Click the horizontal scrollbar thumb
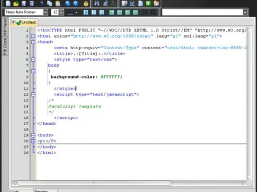The height and width of the screenshot is (192, 257). coord(94,183)
